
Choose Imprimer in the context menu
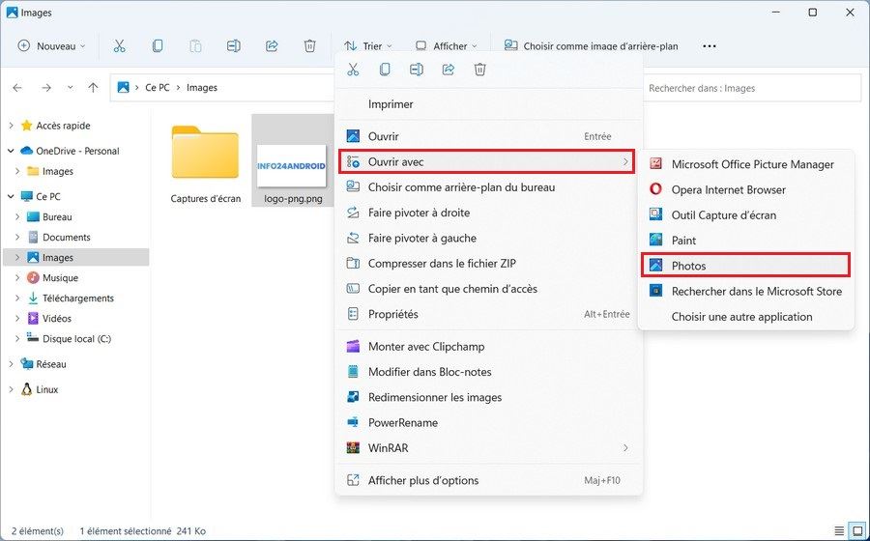coord(489,104)
